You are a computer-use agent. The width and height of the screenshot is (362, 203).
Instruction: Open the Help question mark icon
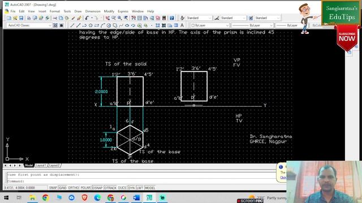(x=172, y=18)
